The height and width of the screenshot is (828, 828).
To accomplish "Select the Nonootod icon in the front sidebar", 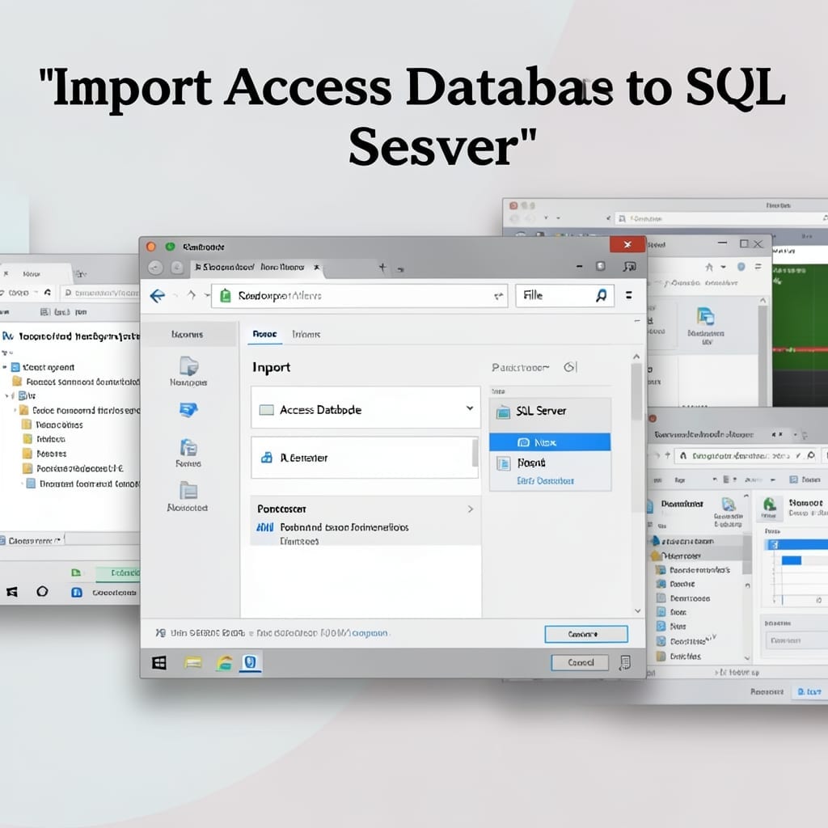I will click(188, 491).
